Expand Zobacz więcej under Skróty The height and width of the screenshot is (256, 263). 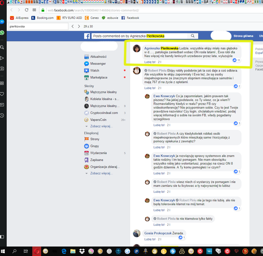coord(101,126)
